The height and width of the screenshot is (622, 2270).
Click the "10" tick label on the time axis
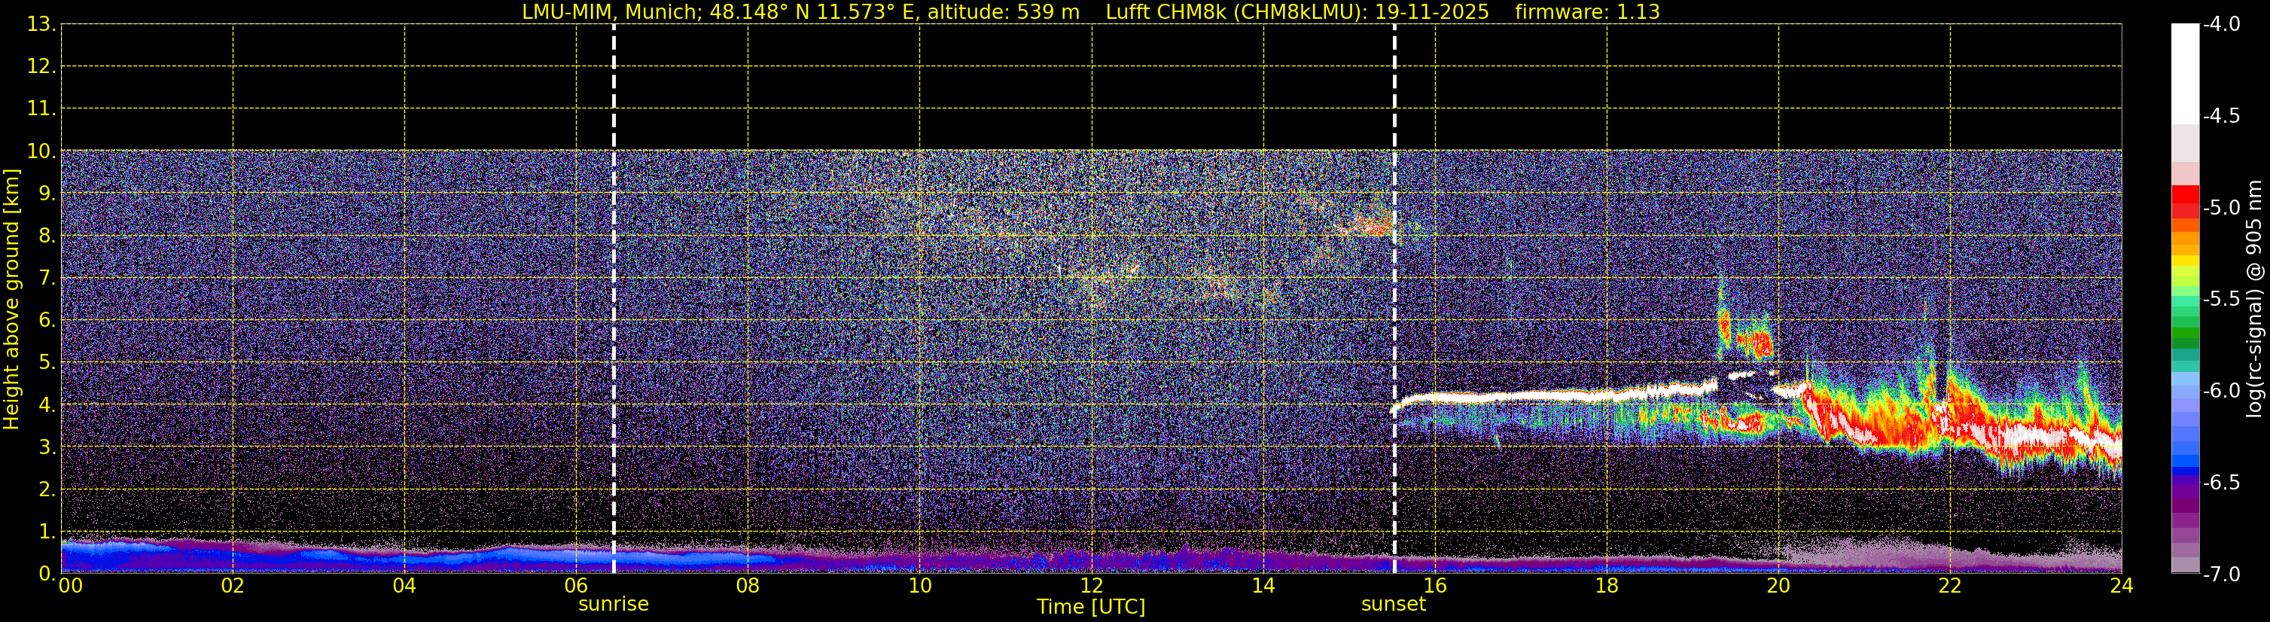919,586
